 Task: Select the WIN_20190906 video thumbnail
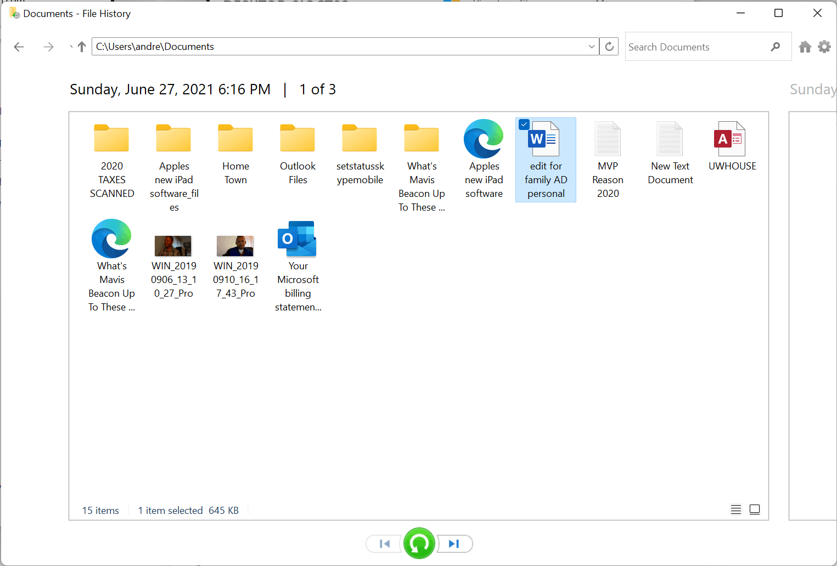tap(173, 246)
